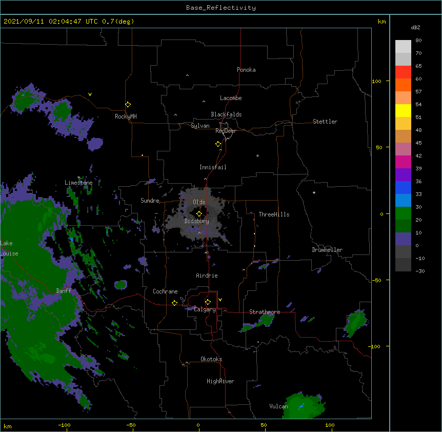Click the 36 dBZ blue legend swatch
The height and width of the screenshot is (432, 442).
click(403, 187)
